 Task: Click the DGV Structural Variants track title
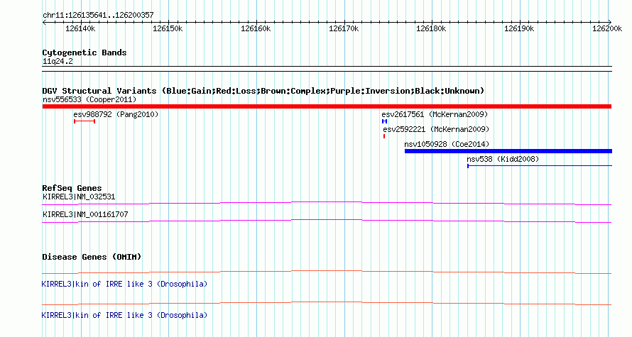pos(263,91)
